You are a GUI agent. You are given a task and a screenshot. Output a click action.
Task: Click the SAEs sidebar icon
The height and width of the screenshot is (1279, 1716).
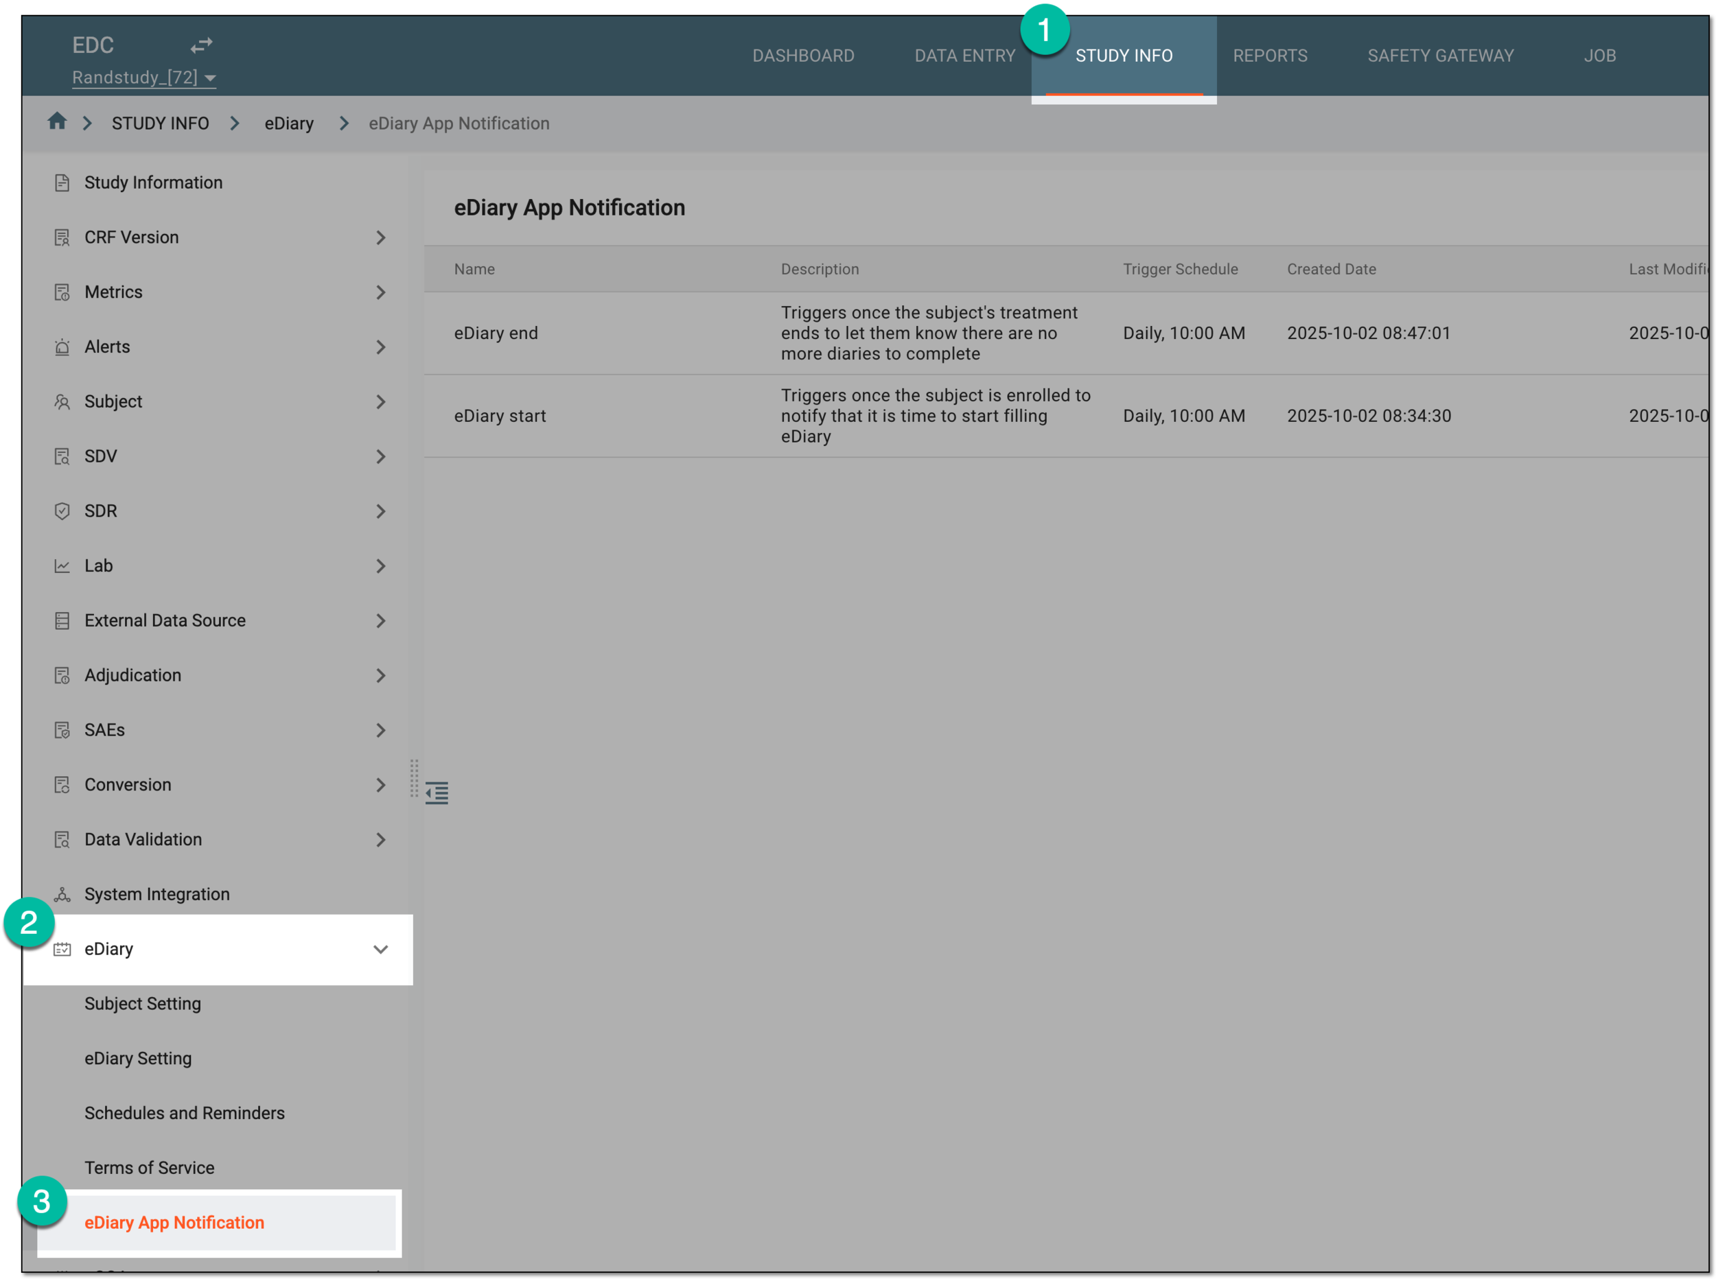click(62, 730)
